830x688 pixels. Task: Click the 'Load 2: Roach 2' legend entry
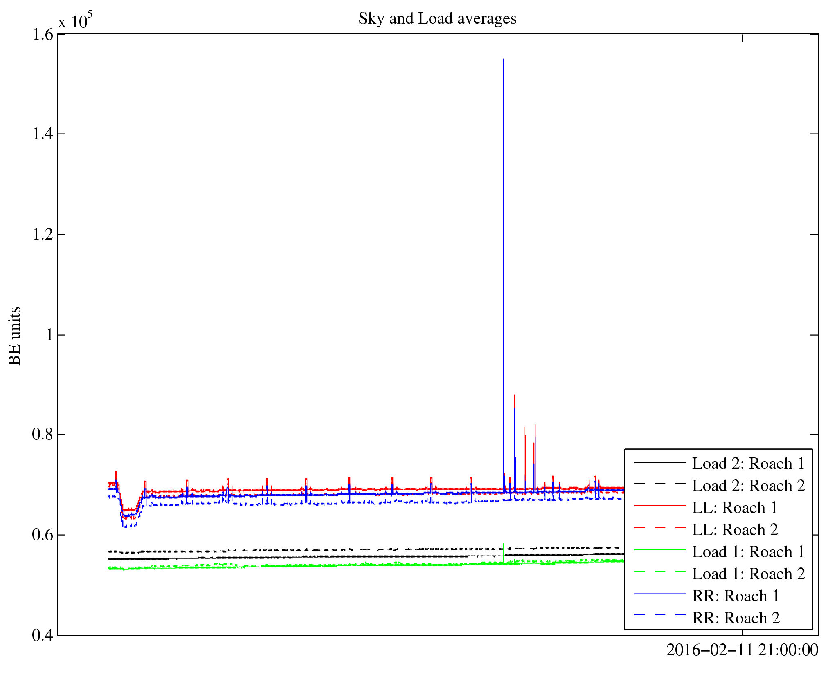pos(748,486)
